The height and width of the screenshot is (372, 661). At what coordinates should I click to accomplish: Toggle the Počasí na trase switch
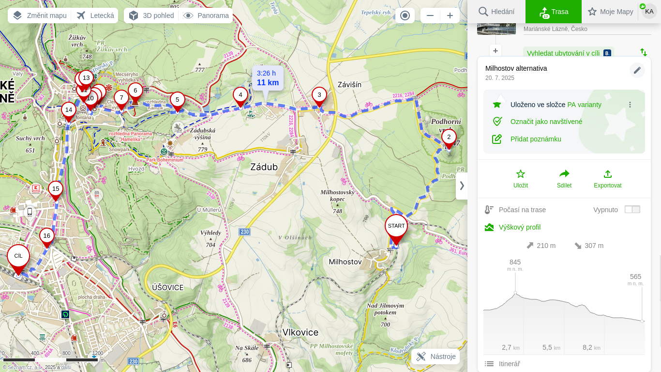coord(632,210)
